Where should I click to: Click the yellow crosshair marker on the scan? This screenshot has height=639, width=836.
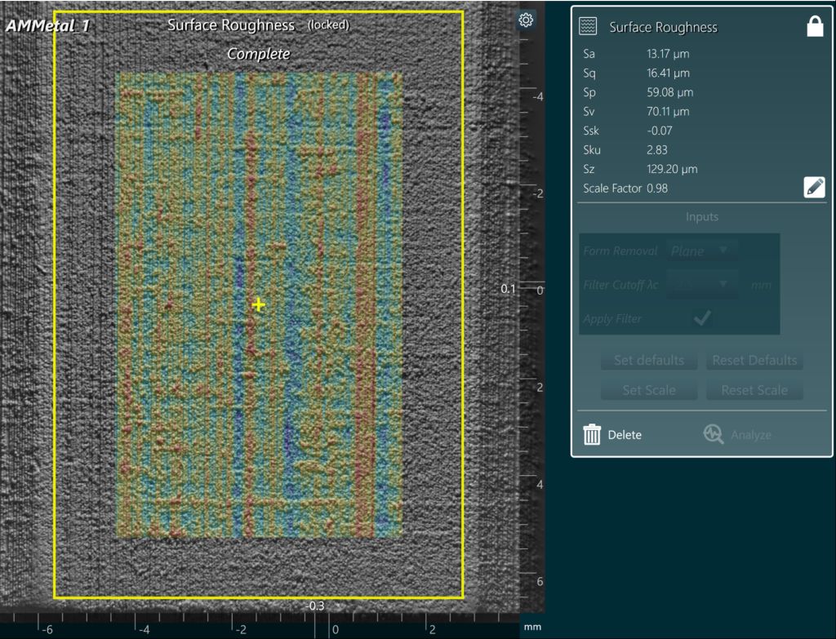click(x=259, y=305)
